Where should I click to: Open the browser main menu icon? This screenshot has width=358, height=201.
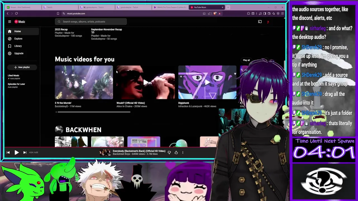282,13
